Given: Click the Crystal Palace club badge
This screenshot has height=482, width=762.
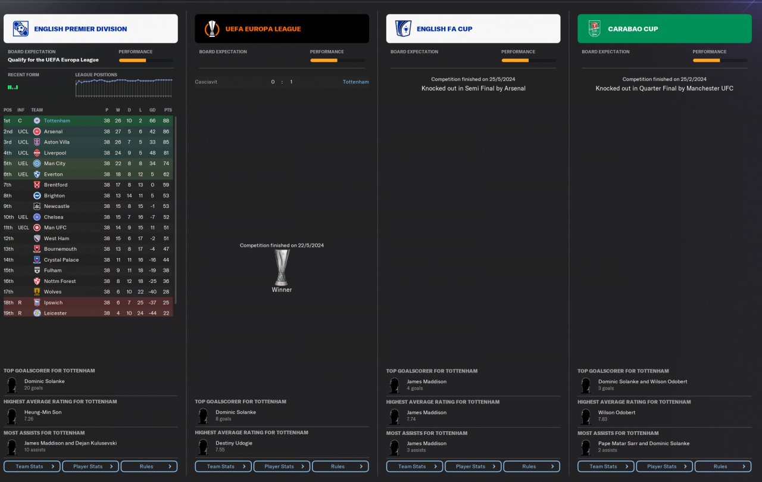Looking at the screenshot, I should (x=37, y=260).
